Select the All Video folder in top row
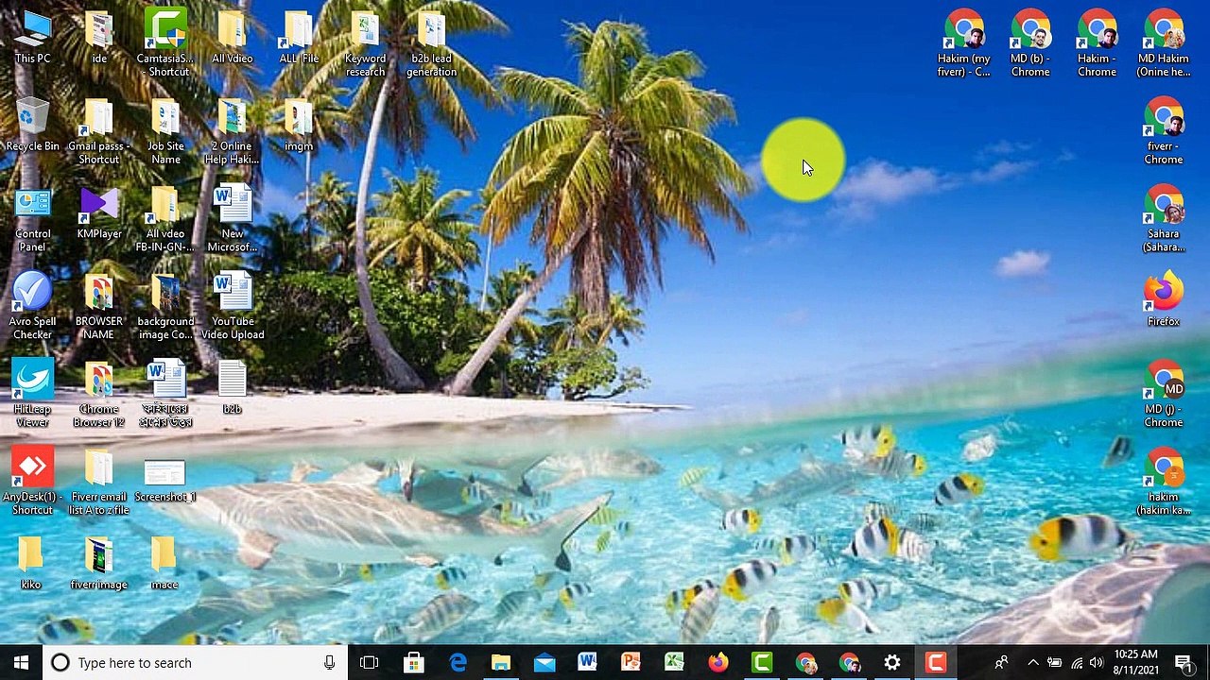1210x680 pixels. (x=233, y=38)
